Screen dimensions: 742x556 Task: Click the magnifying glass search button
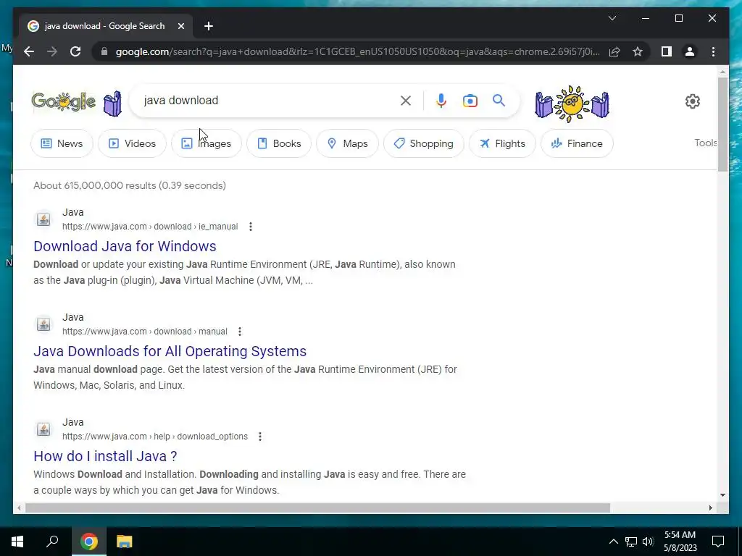coord(499,100)
